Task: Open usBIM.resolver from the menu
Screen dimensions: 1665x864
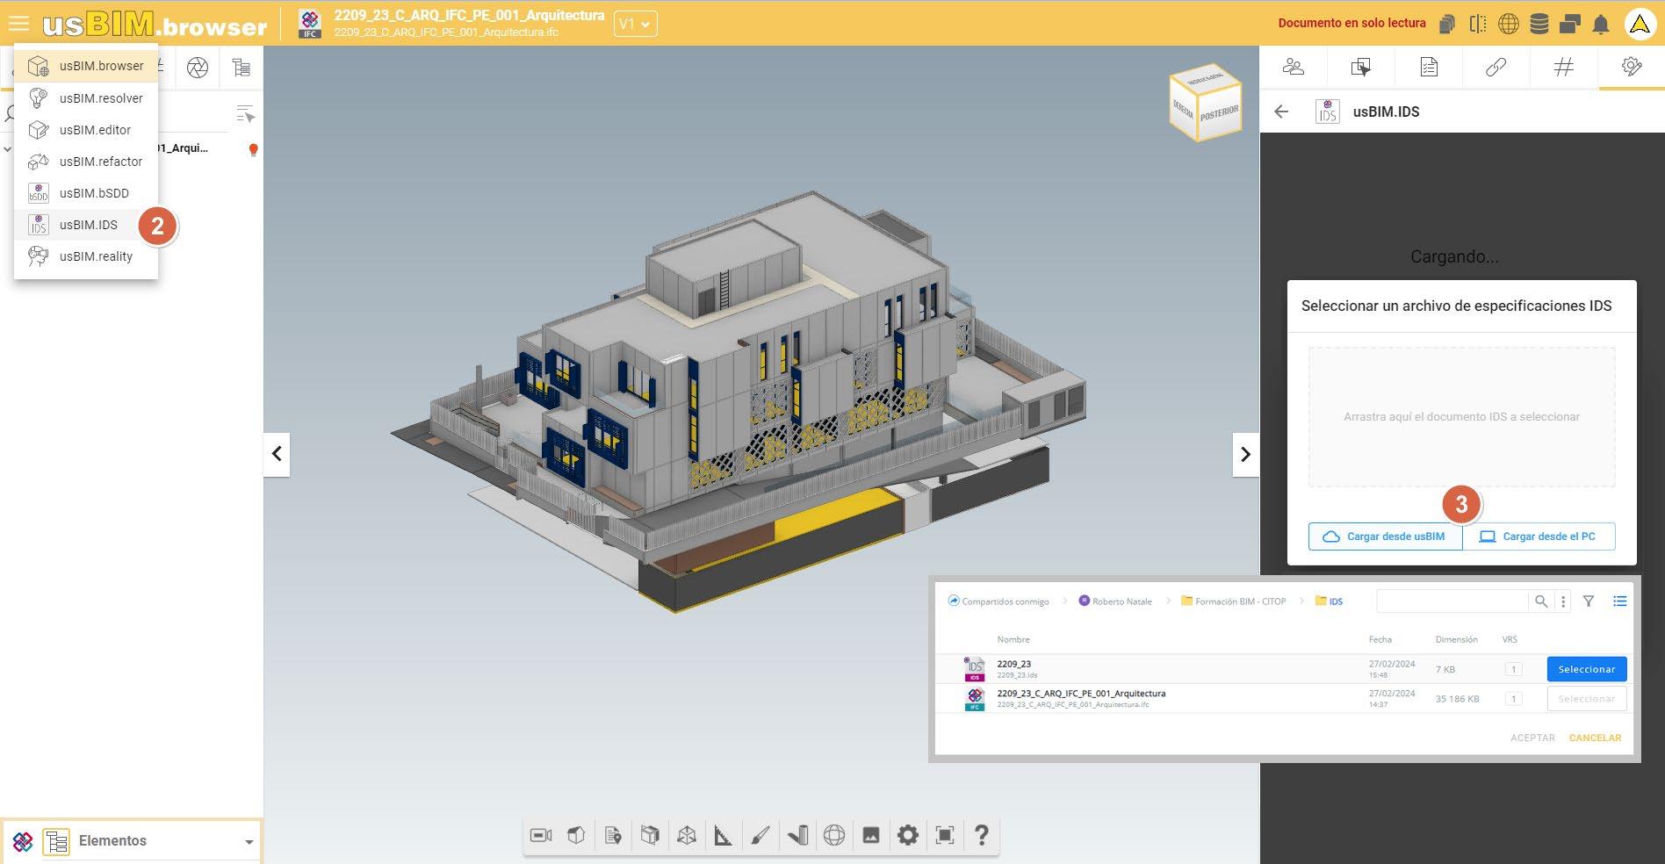Action: click(86, 98)
